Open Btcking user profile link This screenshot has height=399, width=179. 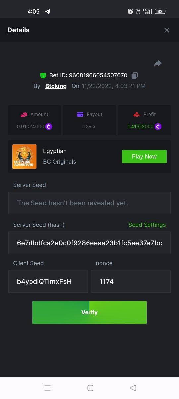56,86
